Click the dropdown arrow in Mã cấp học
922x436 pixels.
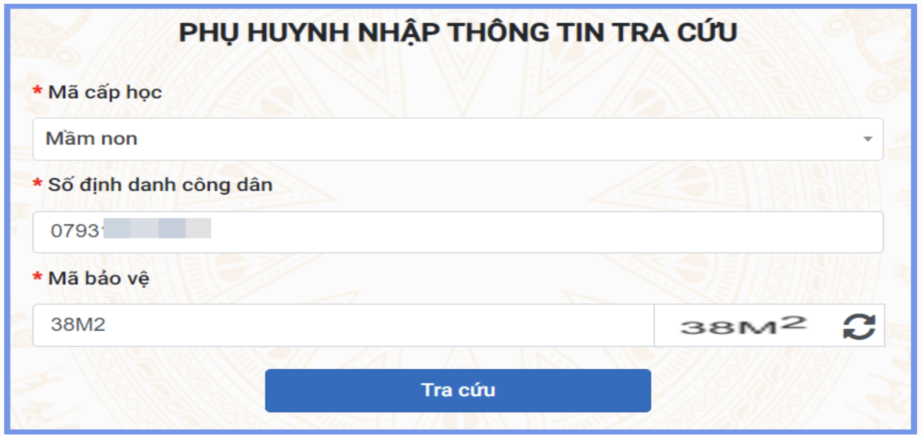(867, 139)
